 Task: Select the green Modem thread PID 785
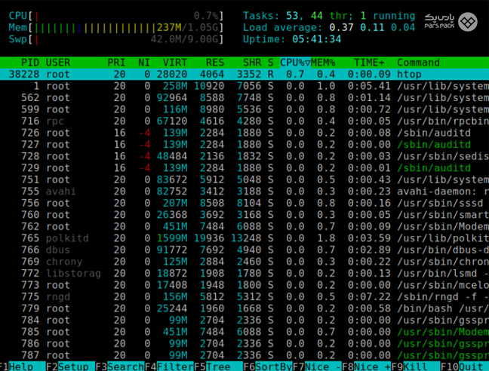[244, 332]
